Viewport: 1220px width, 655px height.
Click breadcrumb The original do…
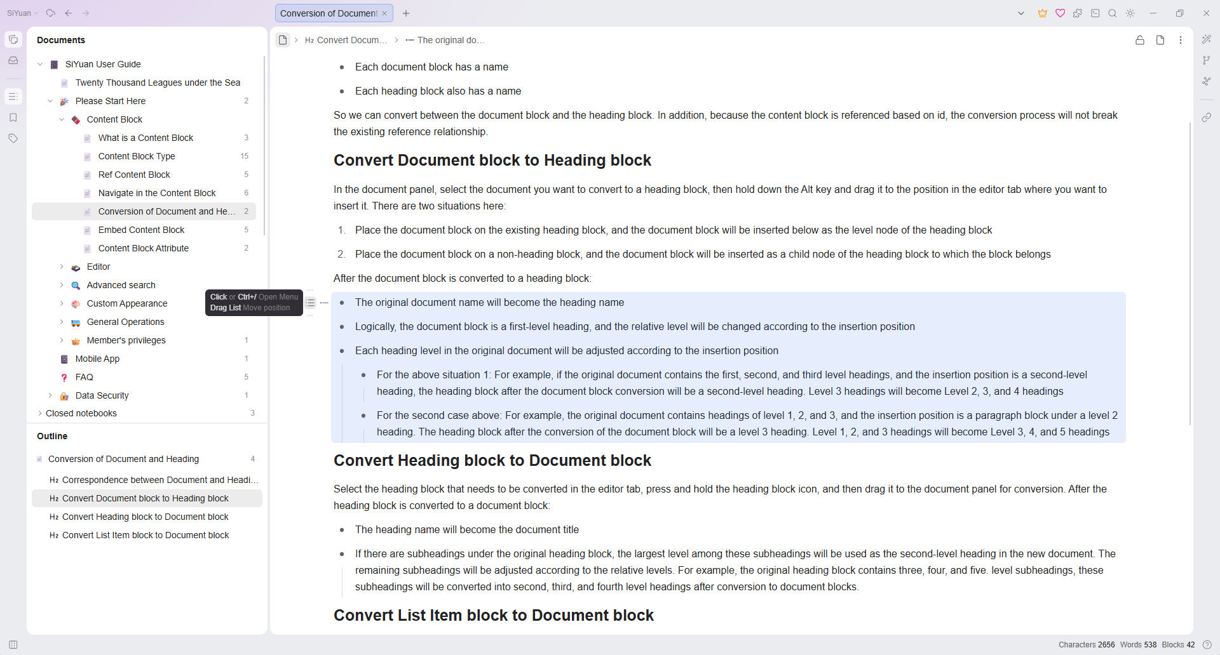tap(445, 40)
